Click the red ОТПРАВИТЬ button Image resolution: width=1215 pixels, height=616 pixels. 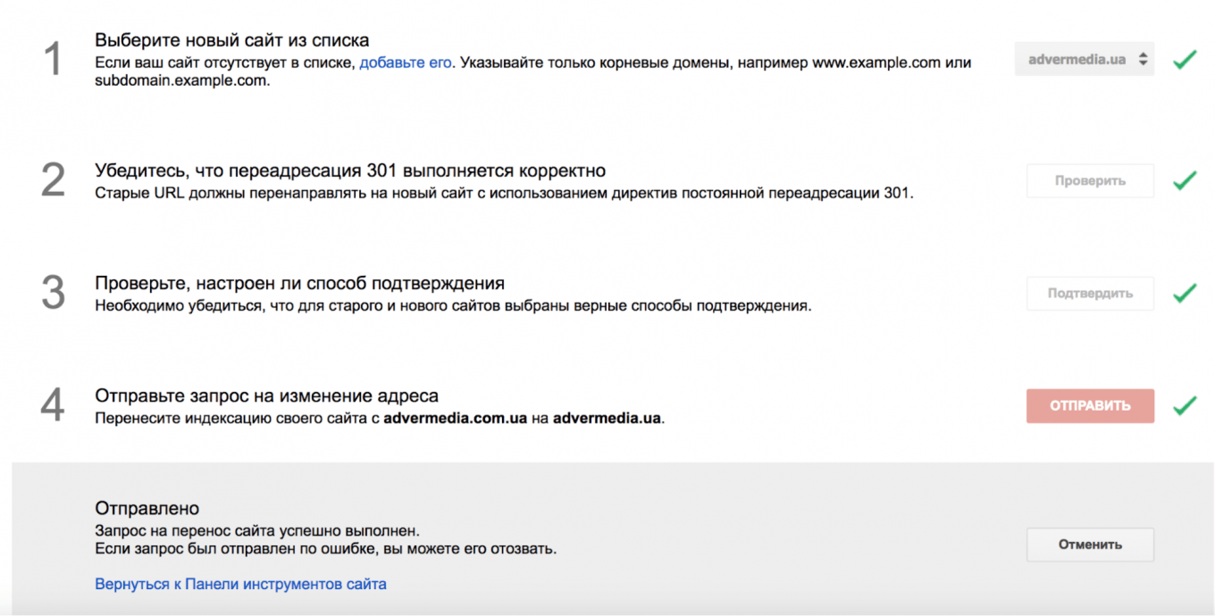1090,406
